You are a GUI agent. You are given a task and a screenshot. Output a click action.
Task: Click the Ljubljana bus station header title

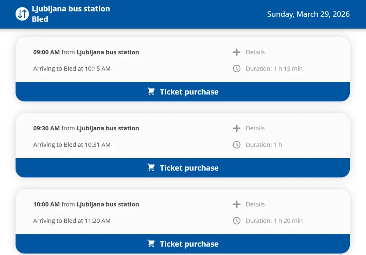[71, 9]
